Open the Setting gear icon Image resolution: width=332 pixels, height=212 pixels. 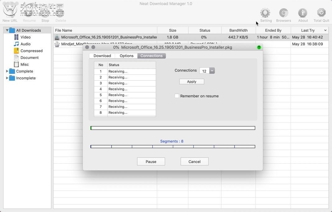[x=265, y=12]
